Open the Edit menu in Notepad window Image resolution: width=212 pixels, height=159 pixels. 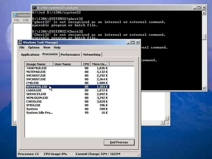tap(26, 20)
